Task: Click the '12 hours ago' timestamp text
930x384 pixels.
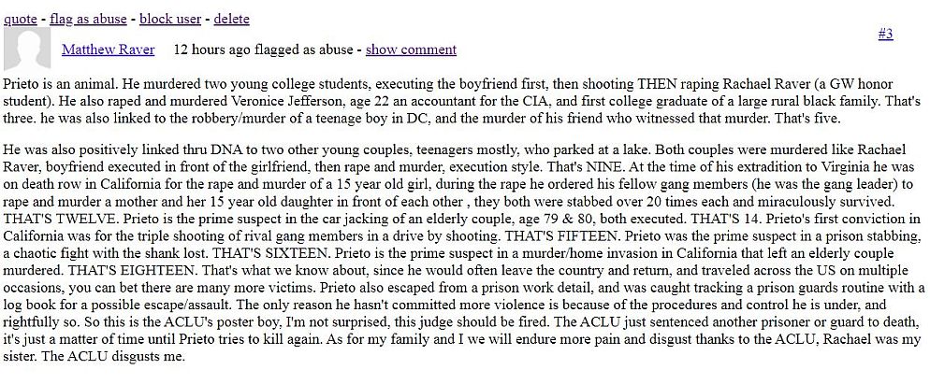Action: coord(211,50)
